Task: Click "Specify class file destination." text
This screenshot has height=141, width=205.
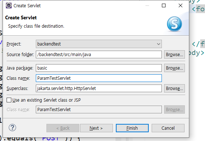Action: pyautogui.click(x=36, y=26)
